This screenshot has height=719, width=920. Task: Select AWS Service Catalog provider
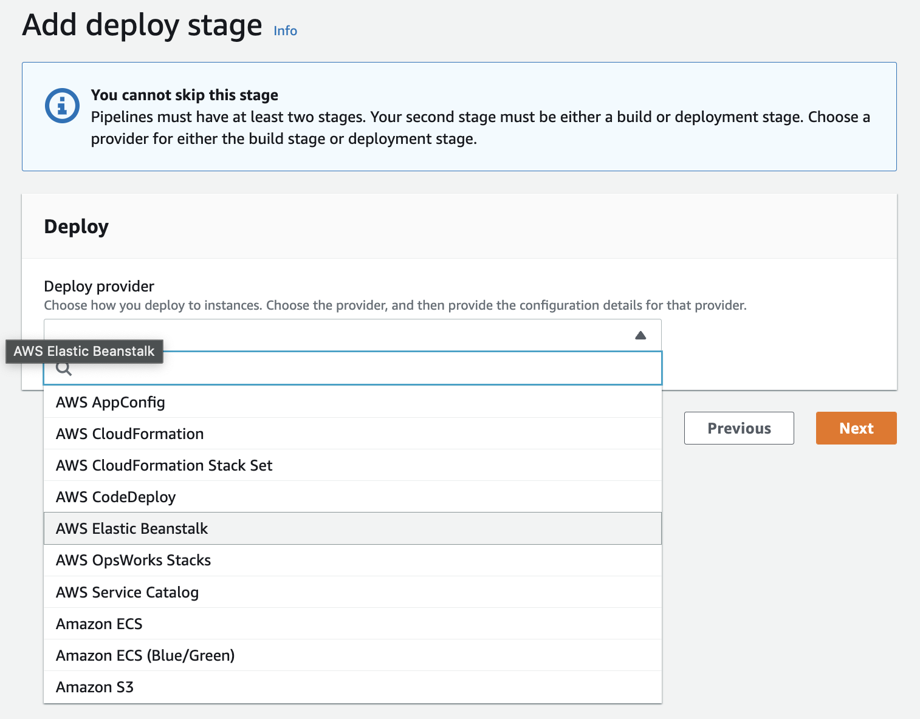pos(352,592)
